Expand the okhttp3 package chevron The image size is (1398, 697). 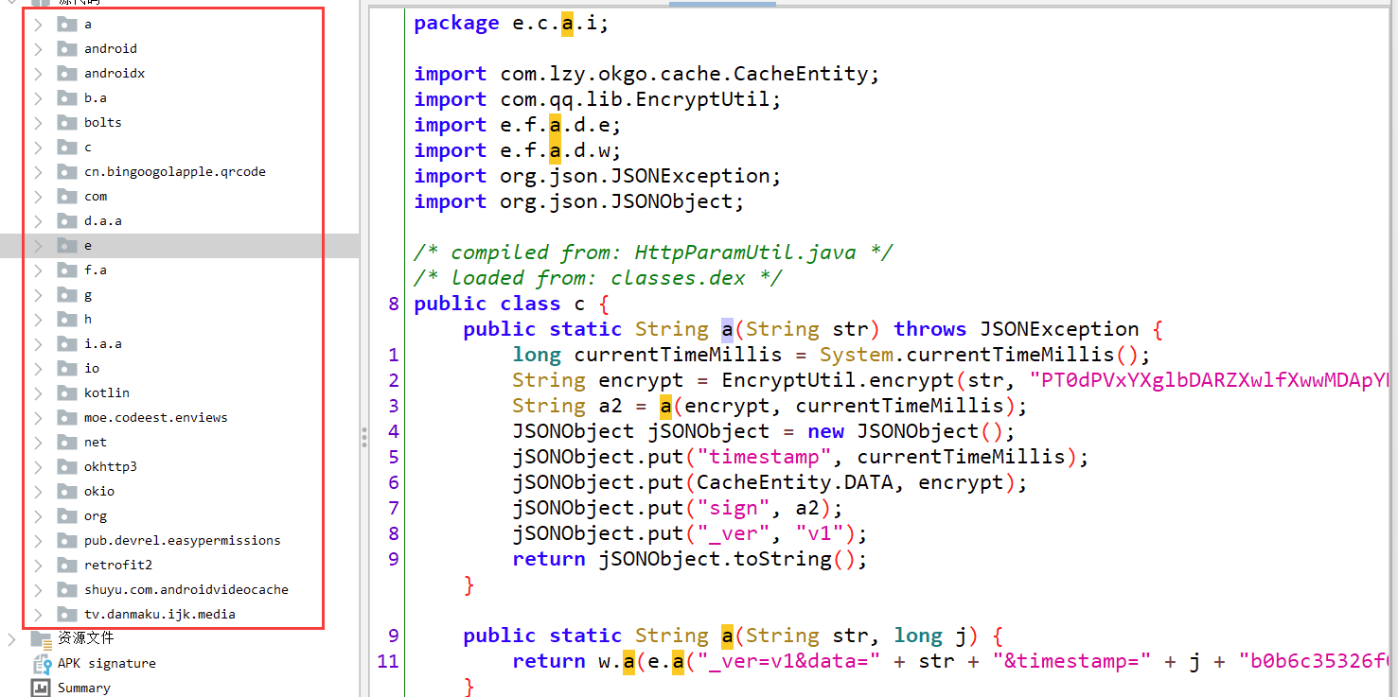38,466
